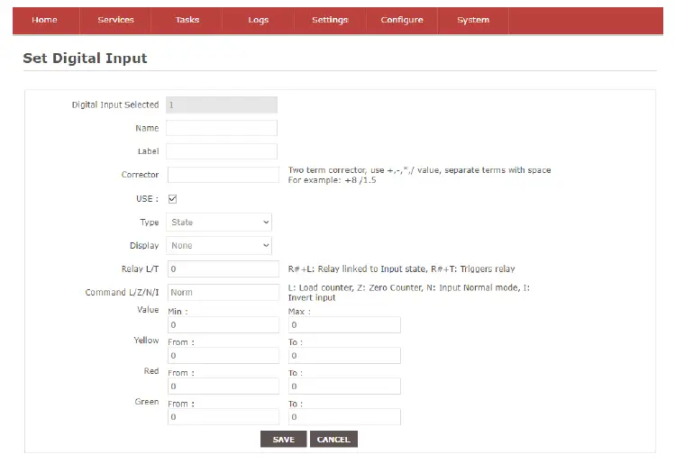Expand the Type dropdown showing State
Image resolution: width=675 pixels, height=473 pixels.
pyautogui.click(x=219, y=222)
